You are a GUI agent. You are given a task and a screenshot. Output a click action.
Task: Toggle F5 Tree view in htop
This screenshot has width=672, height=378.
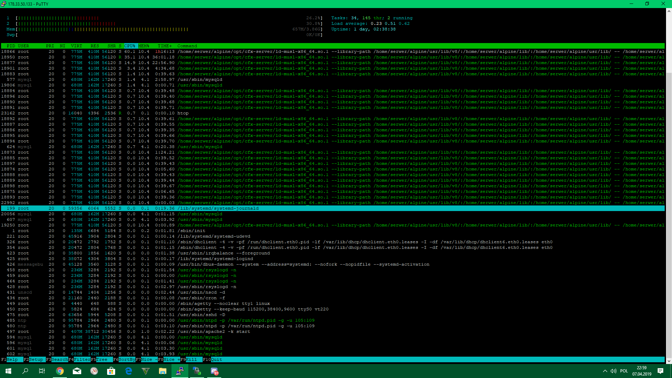coord(102,359)
